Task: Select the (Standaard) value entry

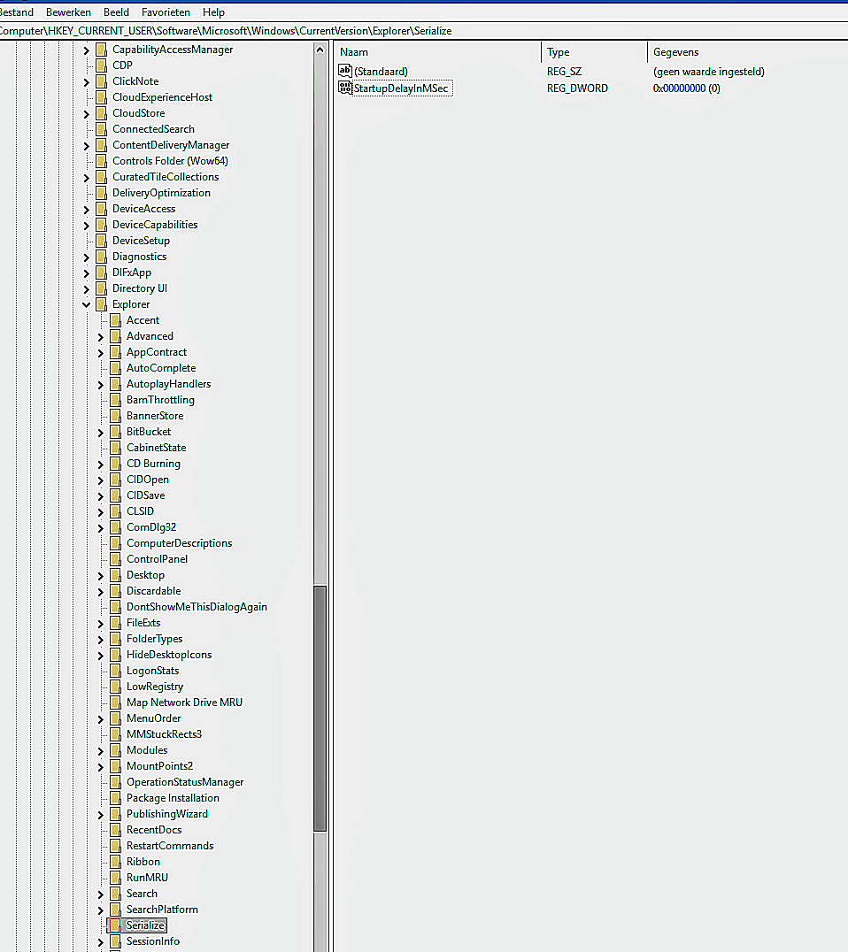Action: click(381, 72)
